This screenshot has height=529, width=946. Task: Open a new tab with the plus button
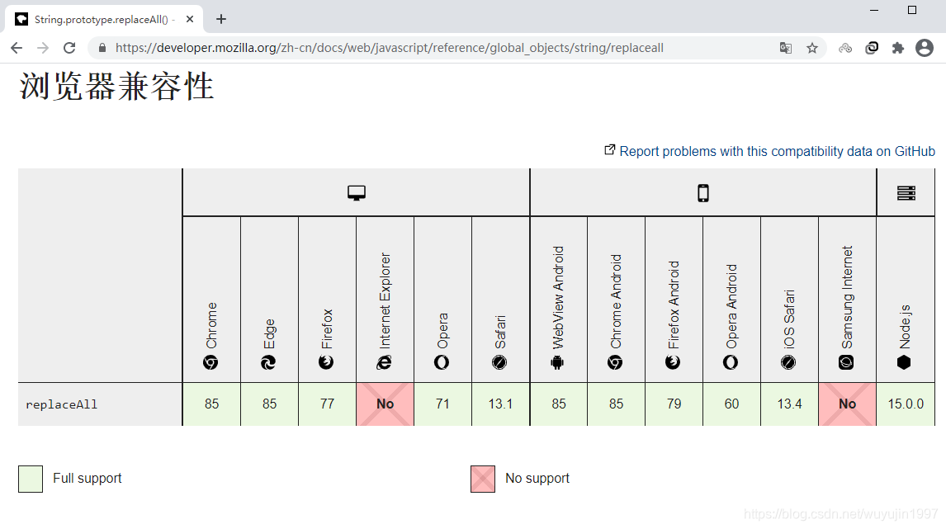point(220,18)
